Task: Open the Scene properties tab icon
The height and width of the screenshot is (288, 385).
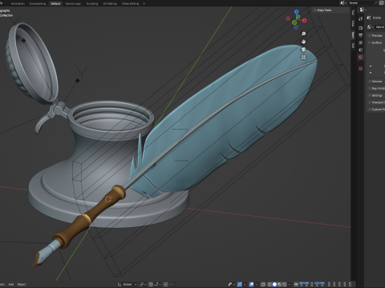Action: coord(360,50)
